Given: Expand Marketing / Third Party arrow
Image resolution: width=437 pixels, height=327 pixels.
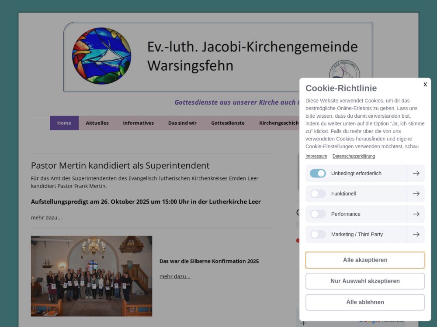Looking at the screenshot, I should click(x=416, y=235).
